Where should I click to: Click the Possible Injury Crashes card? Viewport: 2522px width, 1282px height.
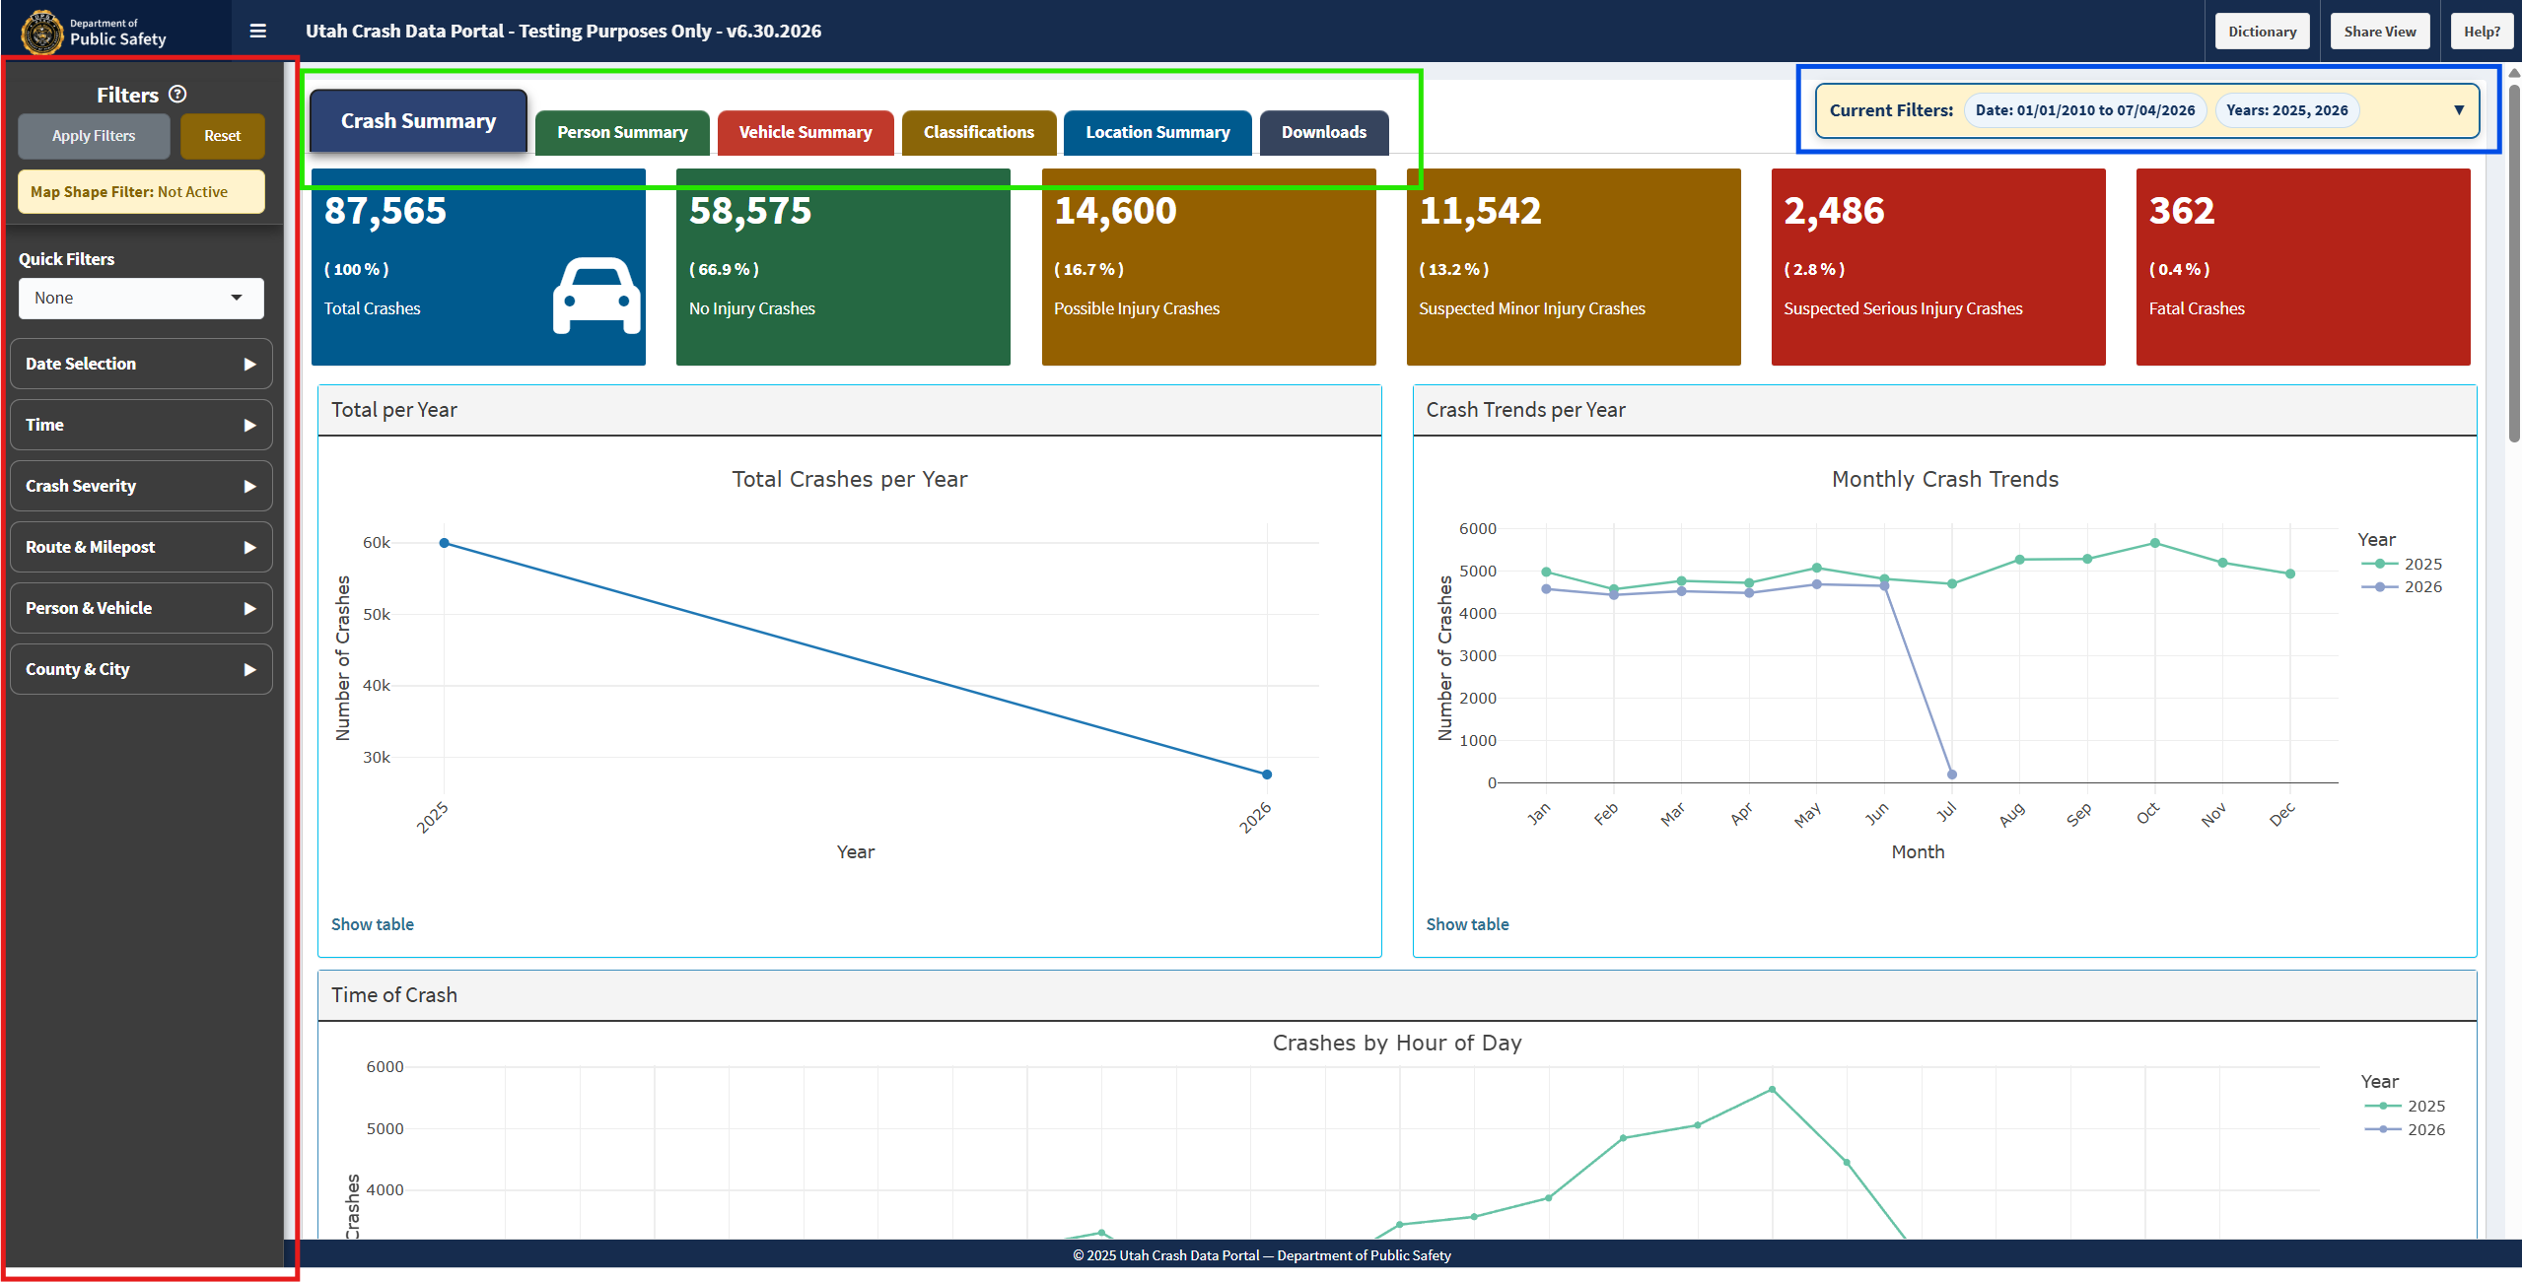click(1209, 267)
